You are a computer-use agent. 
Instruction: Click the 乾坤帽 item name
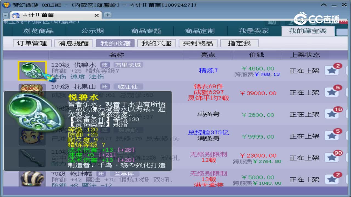(81, 174)
